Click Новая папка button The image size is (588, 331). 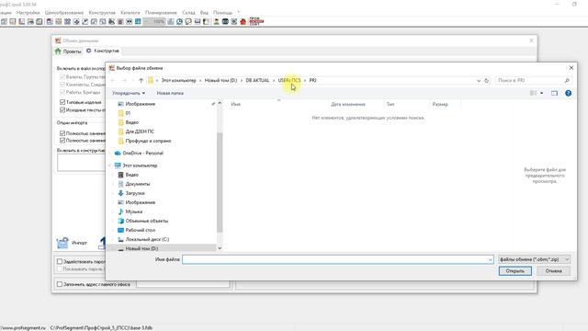click(170, 93)
